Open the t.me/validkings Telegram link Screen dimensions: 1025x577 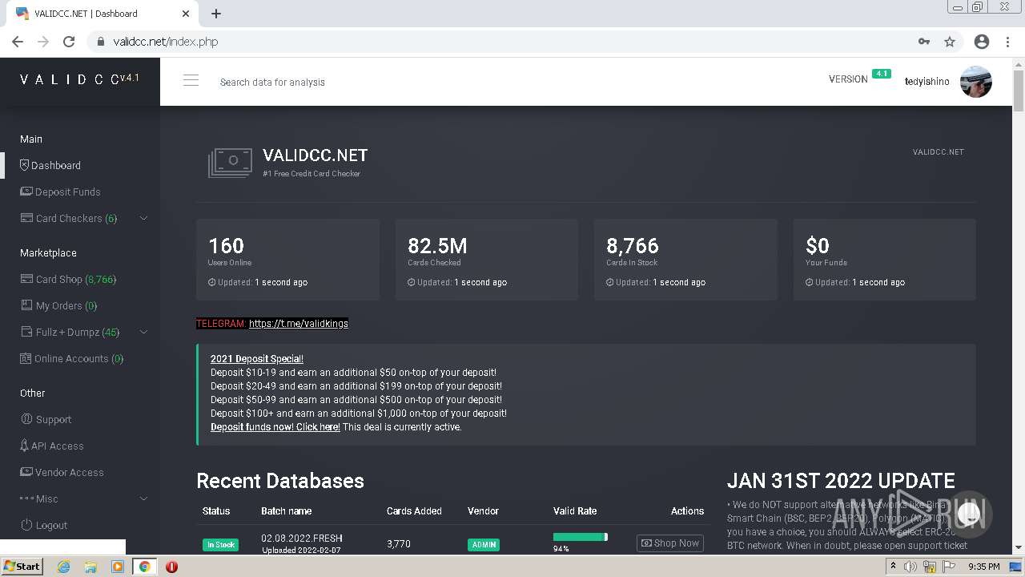(x=299, y=324)
